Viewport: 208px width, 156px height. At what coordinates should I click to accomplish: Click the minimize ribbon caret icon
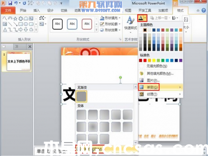[198, 10]
